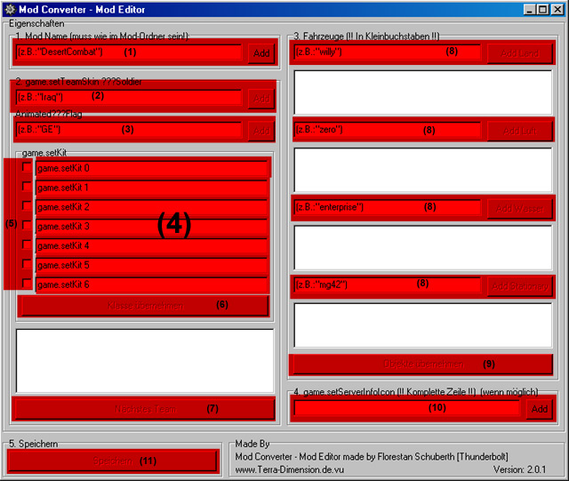
Task: Check the game.setKit 6 checkbox
Action: (26, 284)
